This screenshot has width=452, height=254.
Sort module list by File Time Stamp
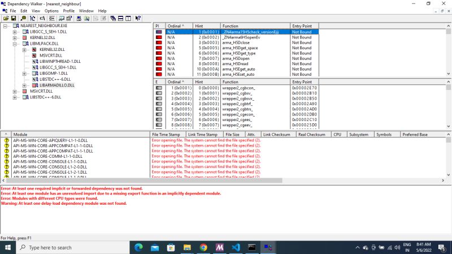pos(168,135)
